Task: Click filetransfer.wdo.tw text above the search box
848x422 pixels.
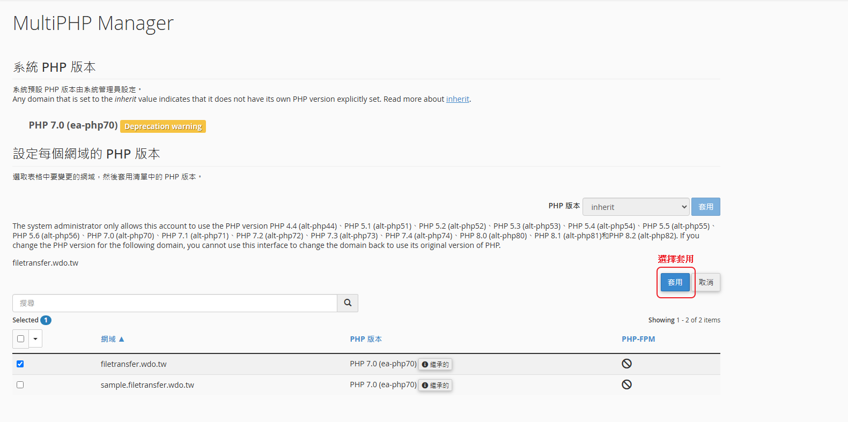Action: (x=46, y=263)
